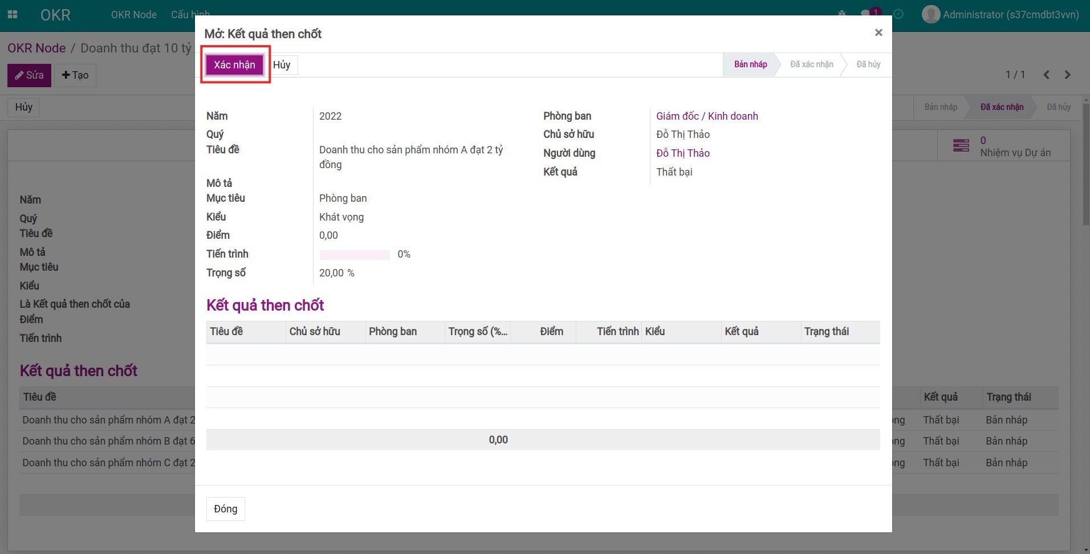Click the Sửa pencil edit button

pyautogui.click(x=29, y=75)
